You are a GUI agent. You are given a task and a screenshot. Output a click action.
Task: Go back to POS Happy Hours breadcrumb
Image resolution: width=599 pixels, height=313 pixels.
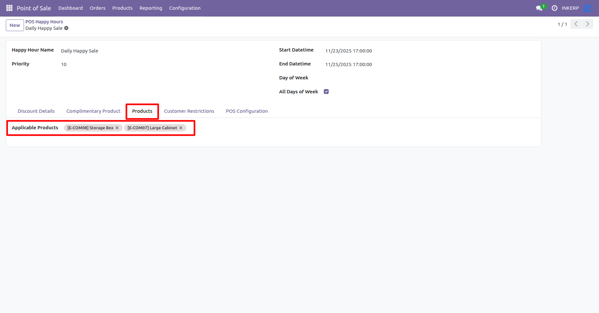click(44, 22)
